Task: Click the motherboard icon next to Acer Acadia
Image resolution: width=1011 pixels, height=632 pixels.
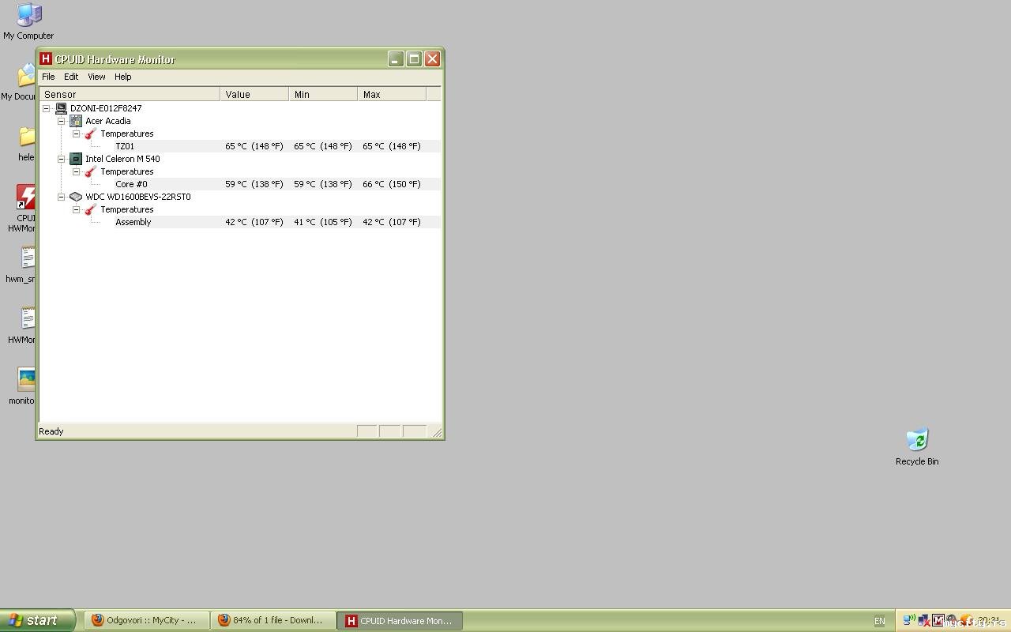Action: (76, 121)
